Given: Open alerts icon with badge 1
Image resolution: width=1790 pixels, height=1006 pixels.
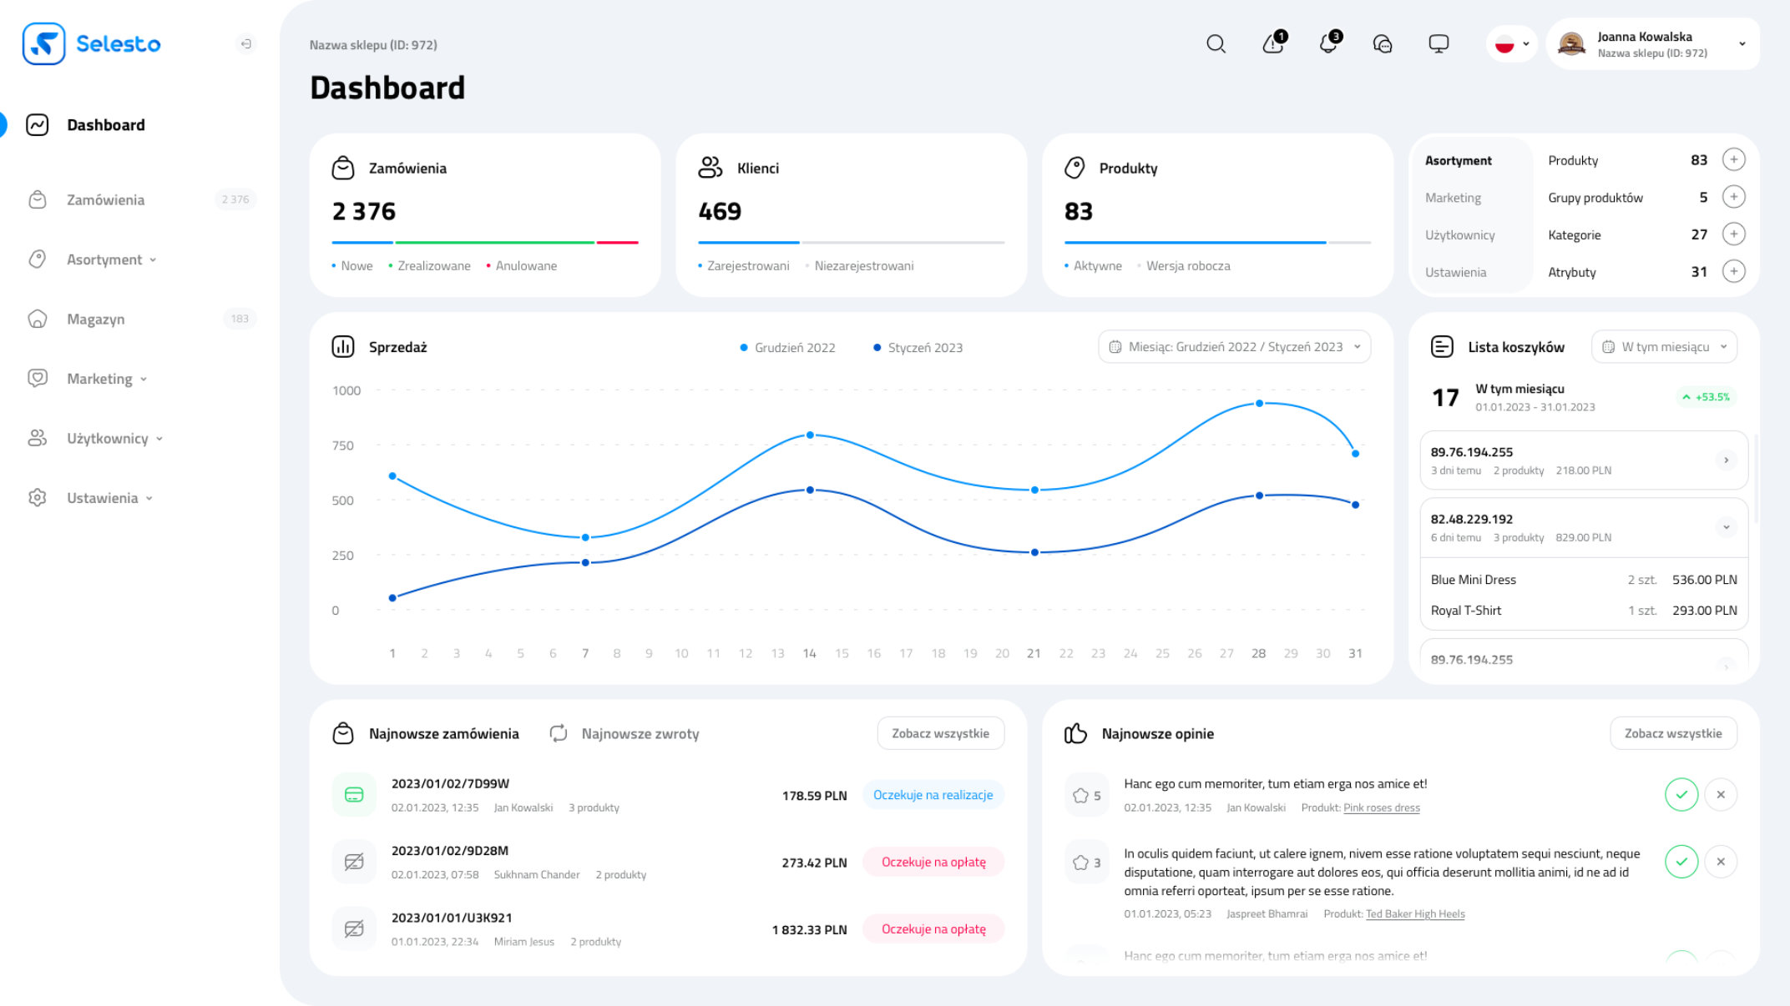Looking at the screenshot, I should [x=1273, y=43].
